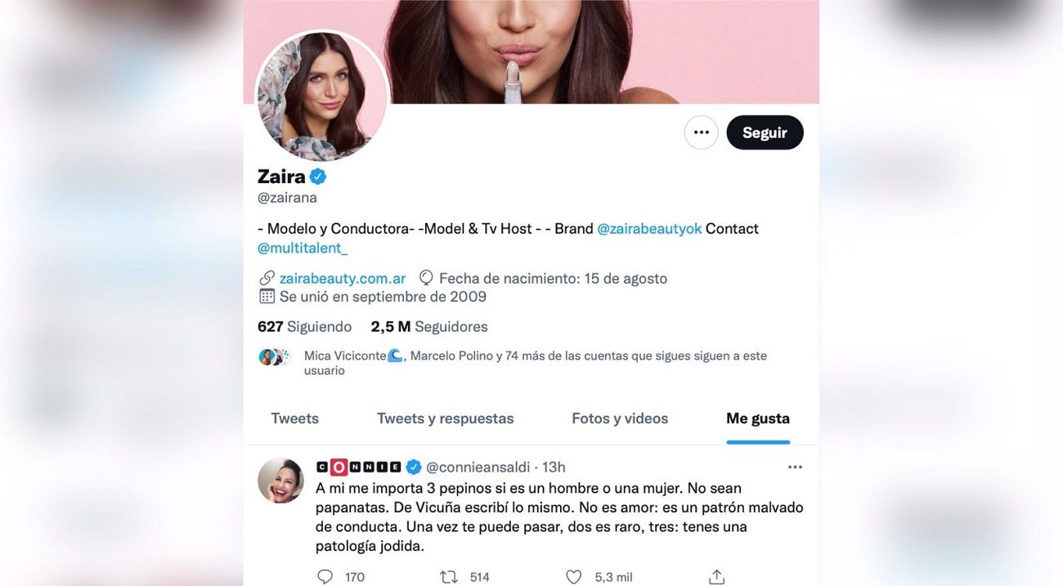The image size is (1063, 586).
Task: Open Zaira's profile picture
Action: (322, 96)
